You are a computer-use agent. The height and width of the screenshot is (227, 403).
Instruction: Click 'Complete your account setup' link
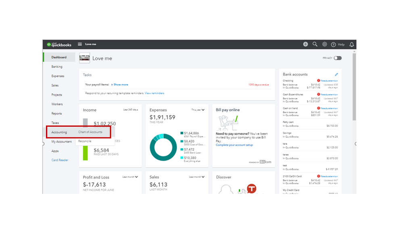[x=234, y=145]
